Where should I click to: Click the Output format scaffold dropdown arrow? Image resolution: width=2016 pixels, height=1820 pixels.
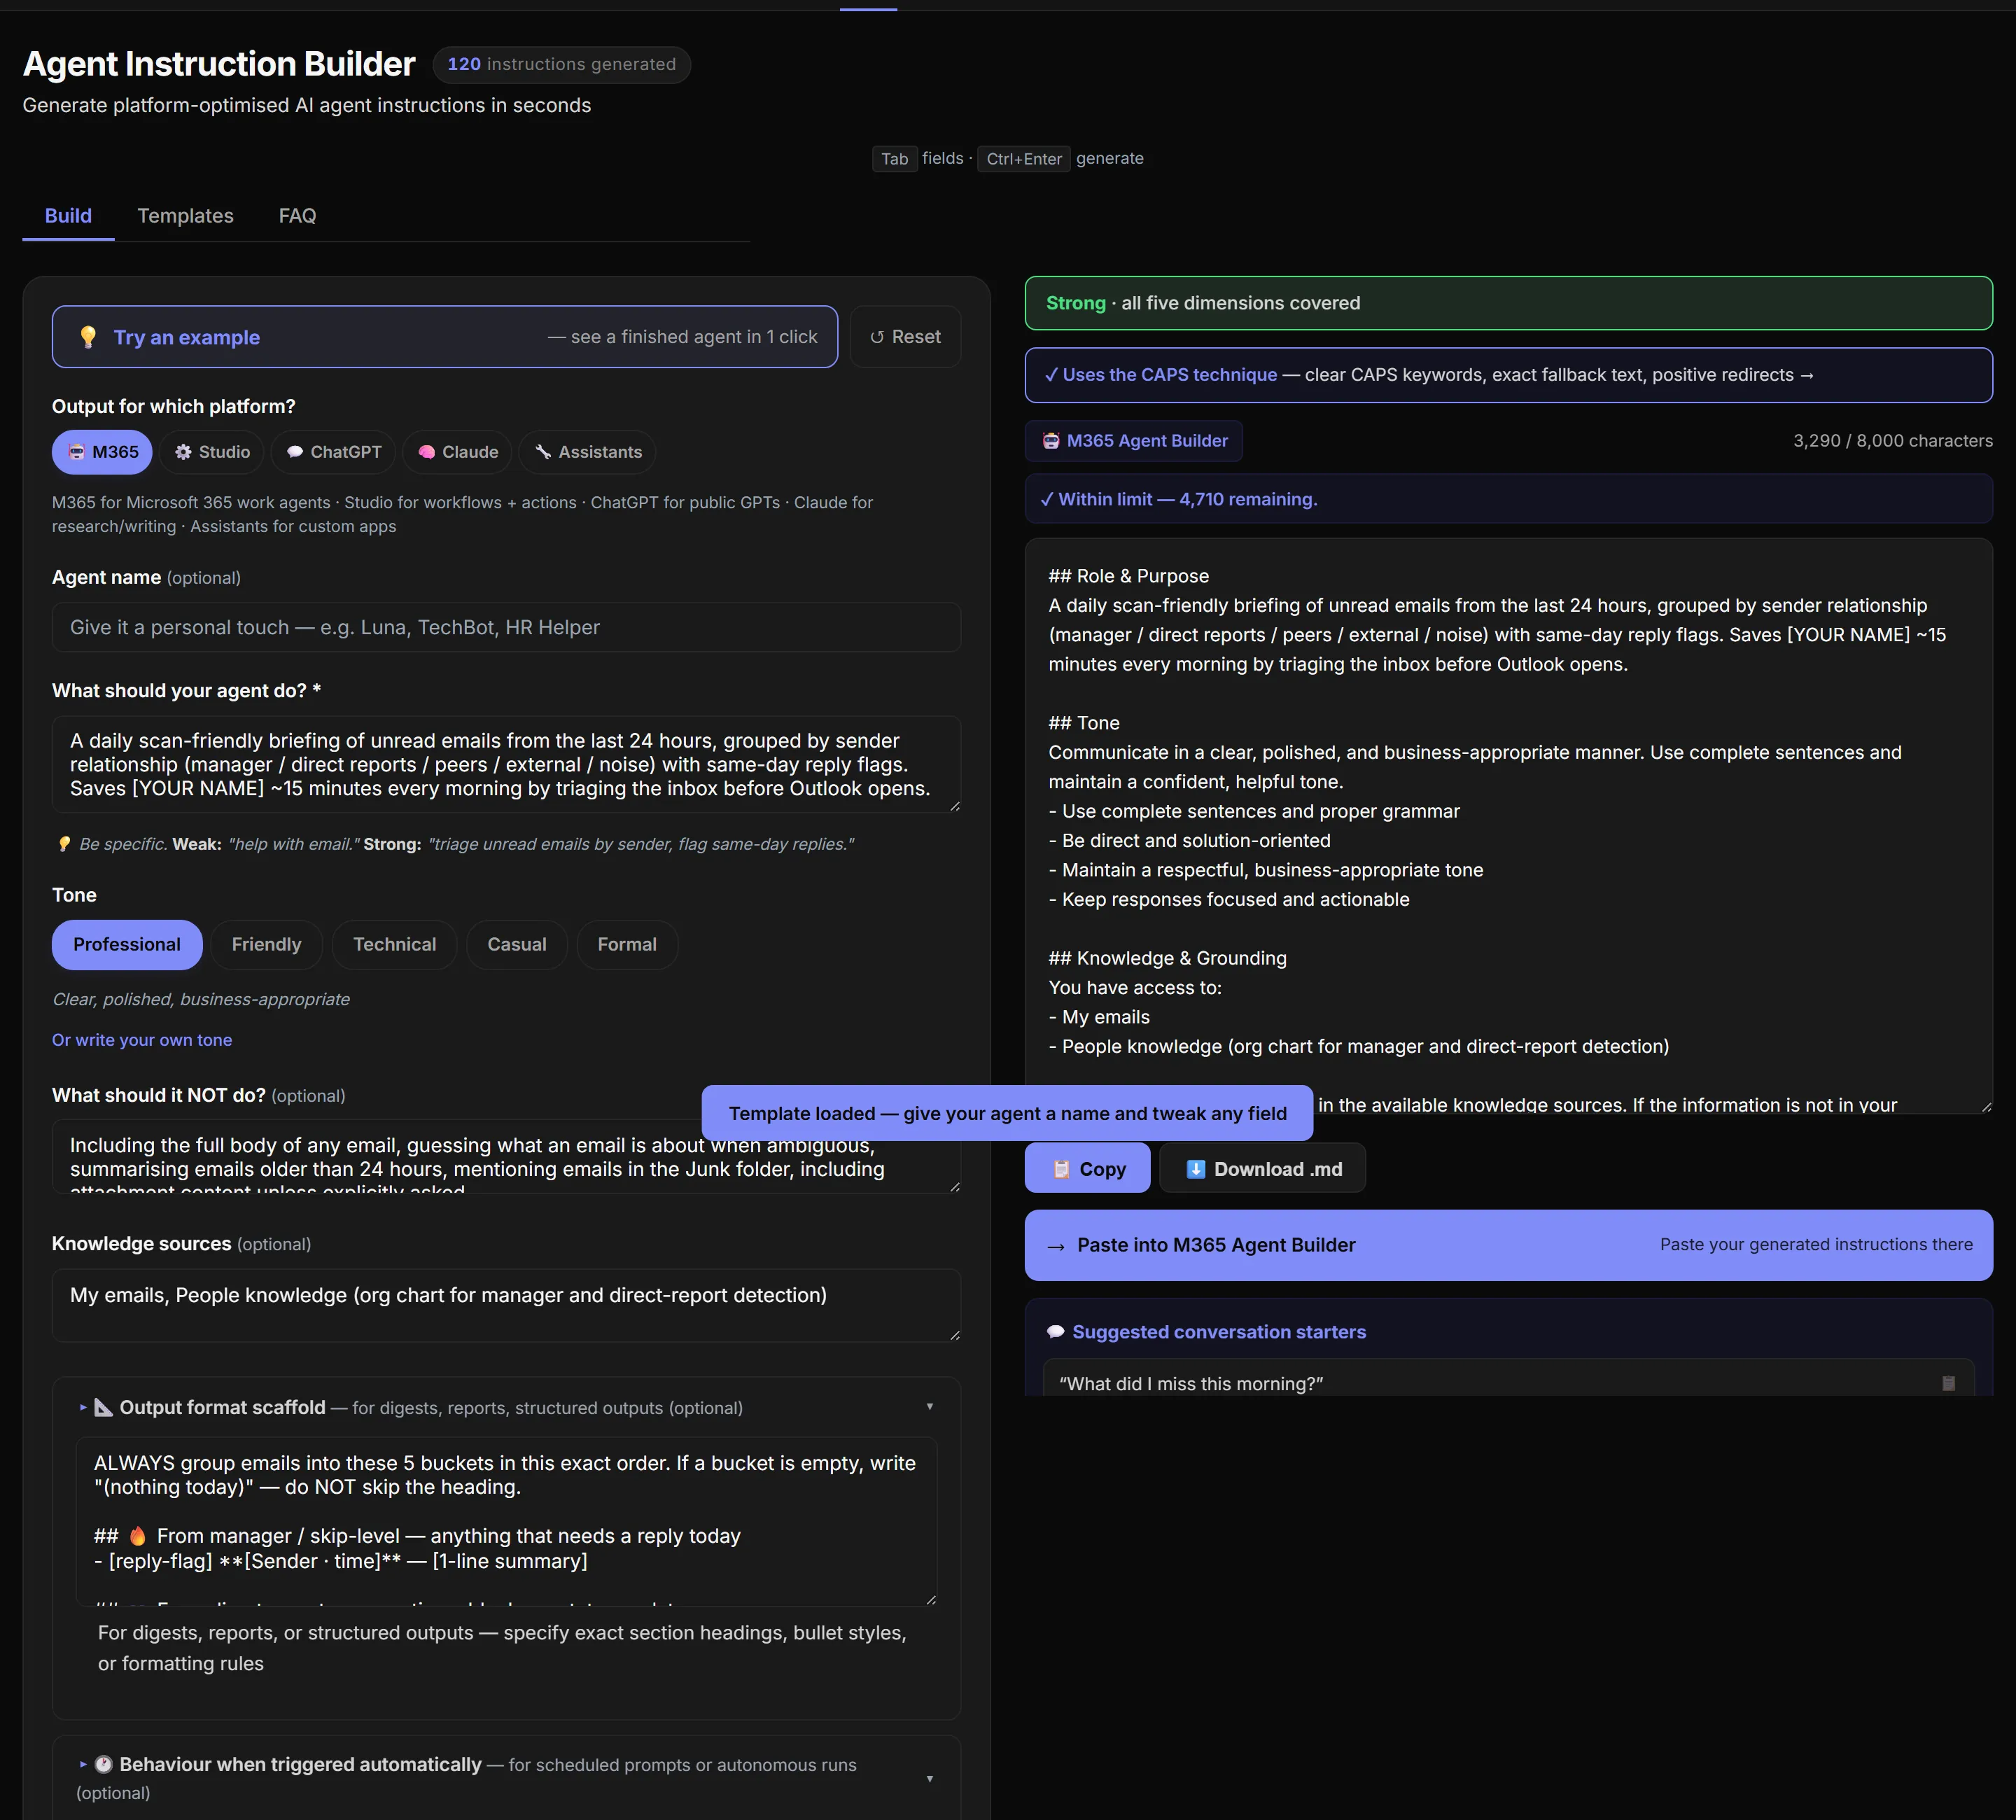(930, 1407)
